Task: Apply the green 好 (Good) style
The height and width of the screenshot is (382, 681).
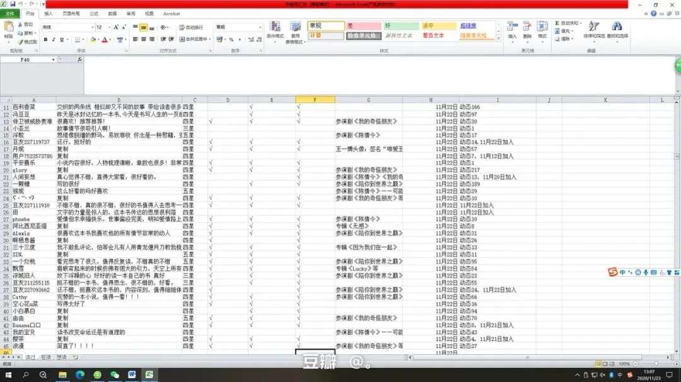Action: [x=401, y=26]
